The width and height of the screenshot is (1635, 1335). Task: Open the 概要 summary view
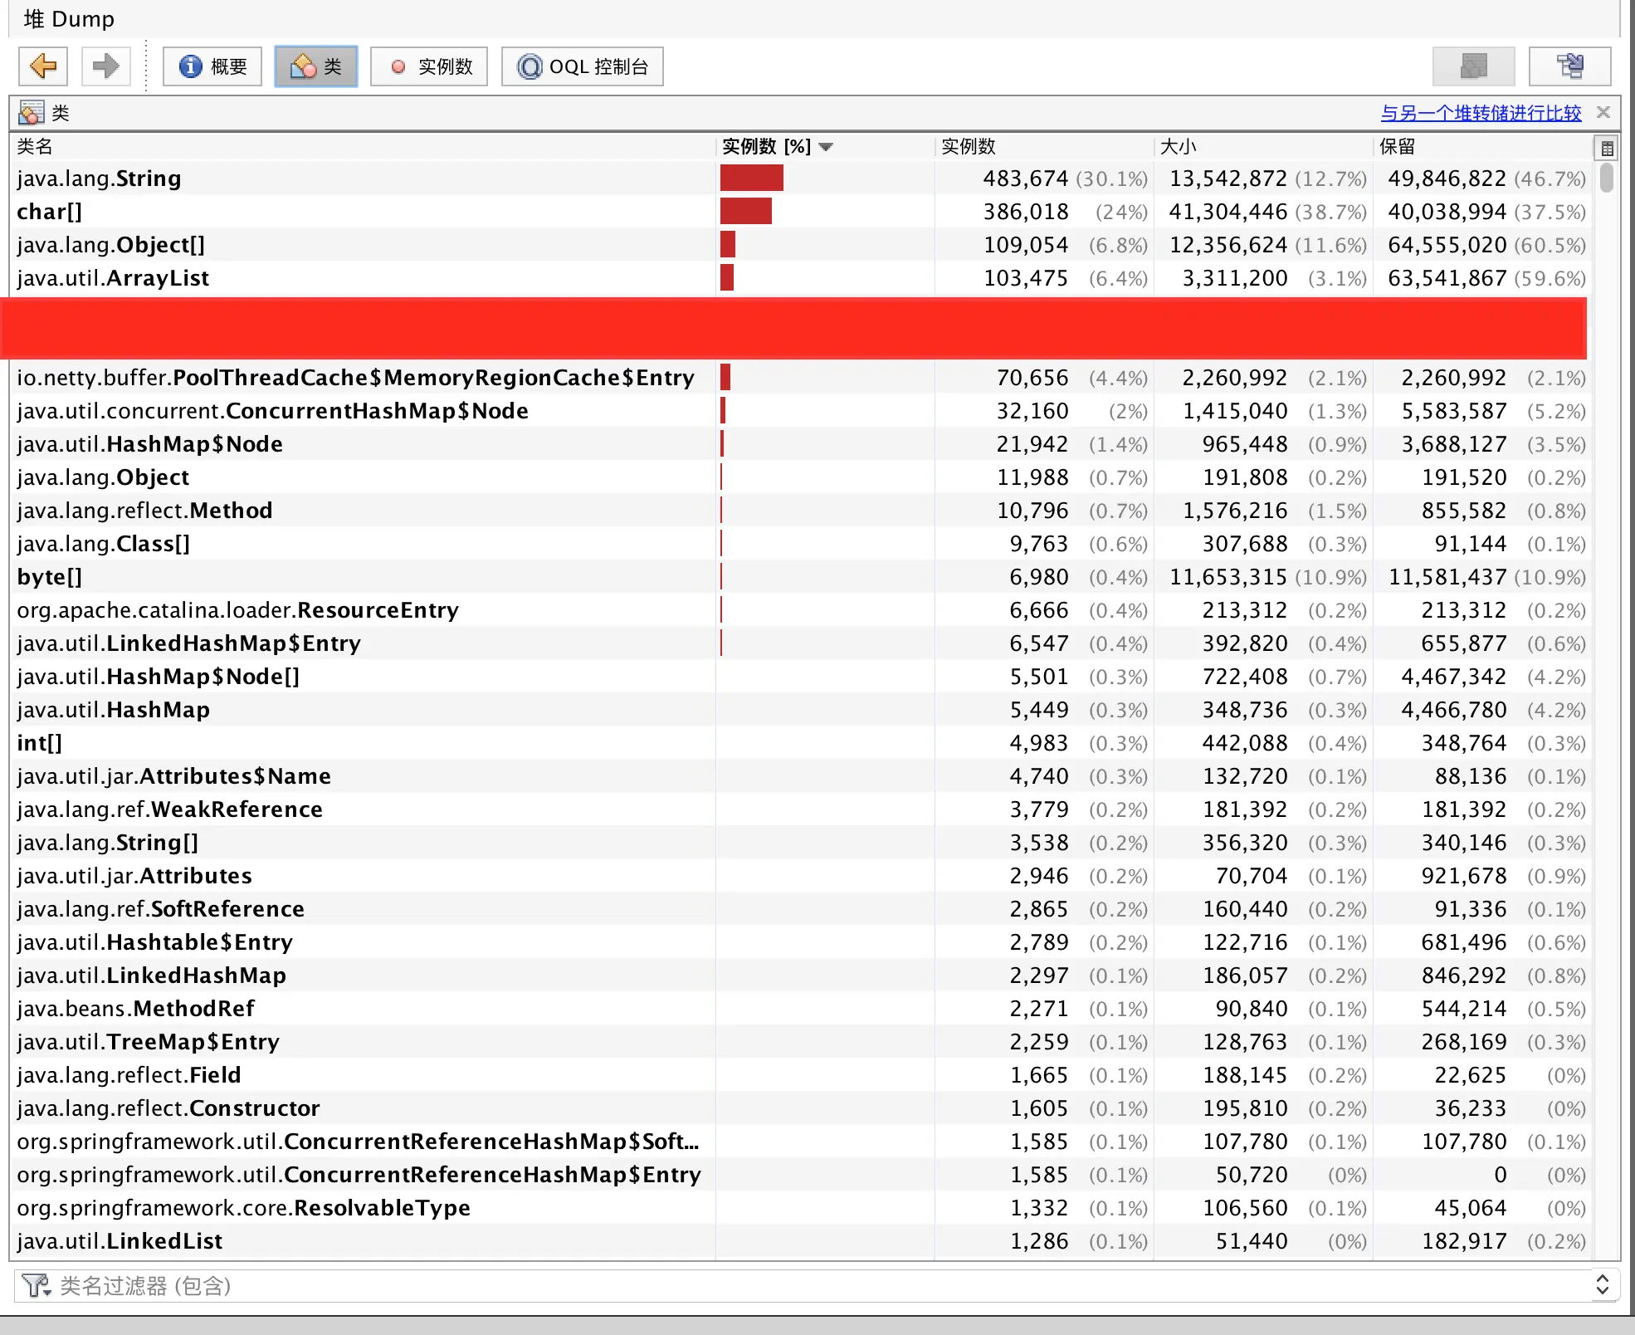212,66
